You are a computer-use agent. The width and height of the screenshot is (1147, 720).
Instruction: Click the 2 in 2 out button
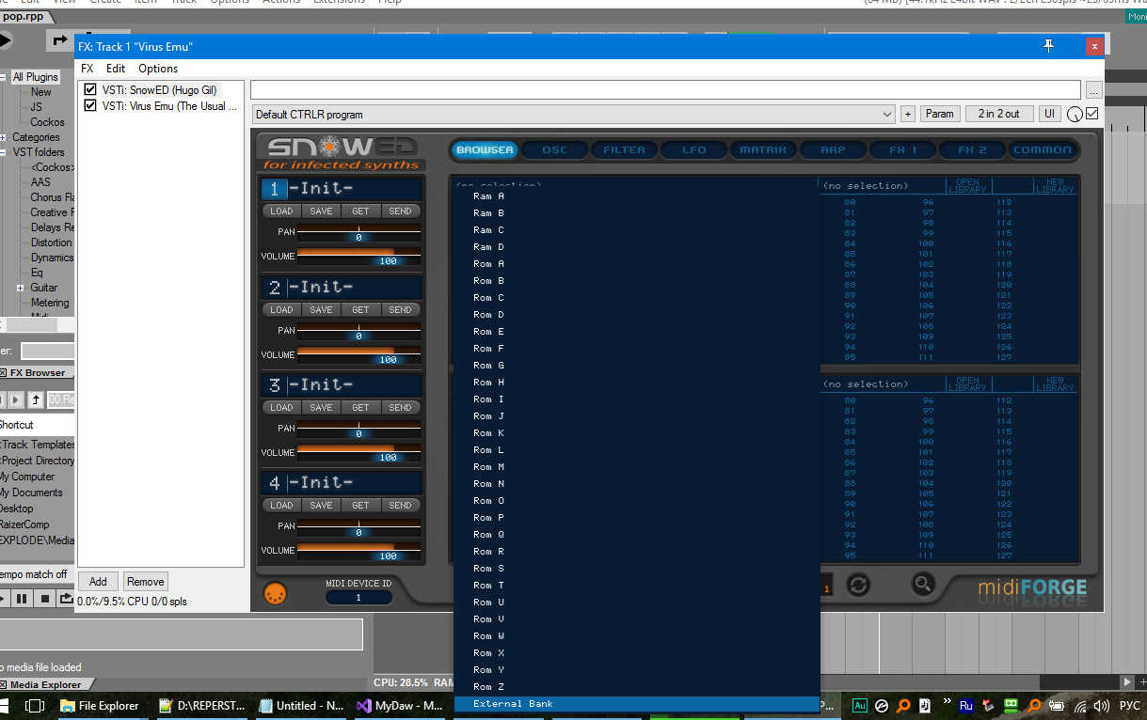tap(998, 114)
